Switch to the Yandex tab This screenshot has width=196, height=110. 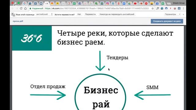(x=119, y=3)
